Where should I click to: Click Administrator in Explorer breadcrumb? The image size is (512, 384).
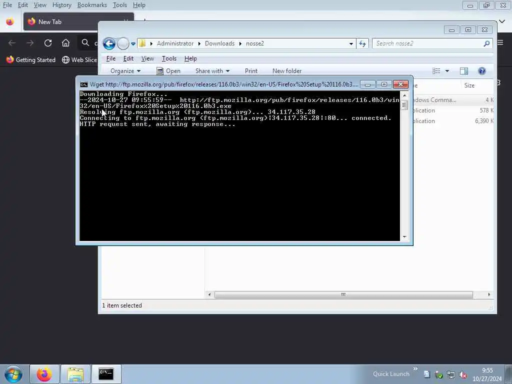click(x=175, y=43)
